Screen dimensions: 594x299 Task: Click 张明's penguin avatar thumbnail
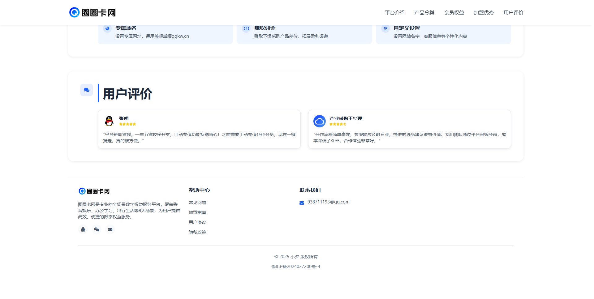(109, 121)
